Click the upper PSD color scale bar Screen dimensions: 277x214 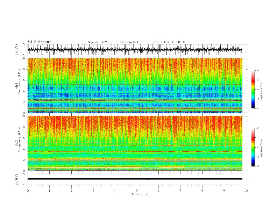pos(253,90)
